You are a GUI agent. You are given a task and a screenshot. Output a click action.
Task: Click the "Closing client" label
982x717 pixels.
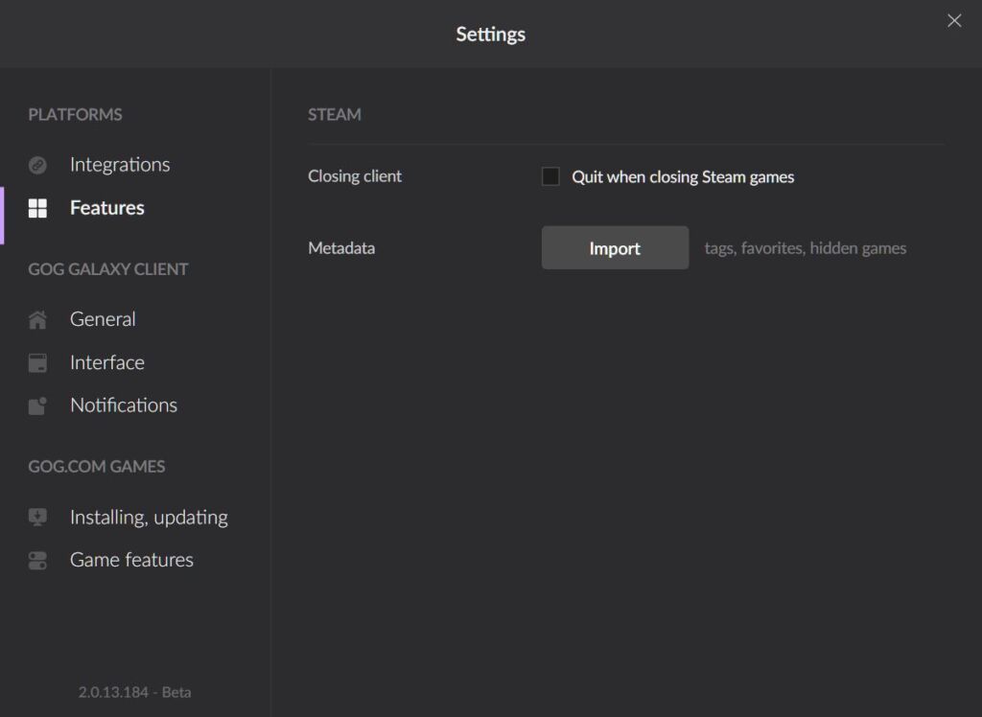(355, 176)
